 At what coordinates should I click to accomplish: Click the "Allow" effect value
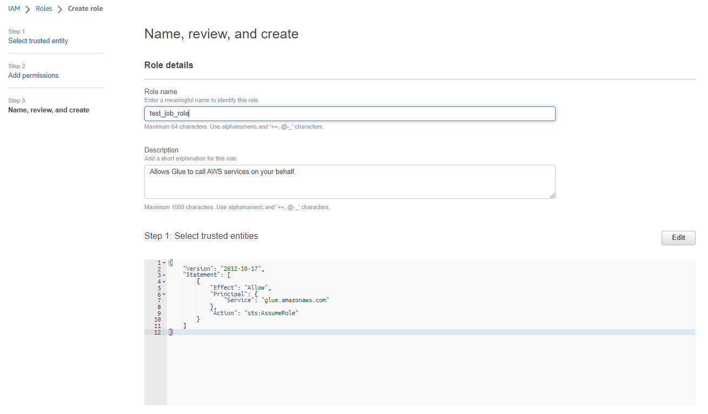pos(256,288)
